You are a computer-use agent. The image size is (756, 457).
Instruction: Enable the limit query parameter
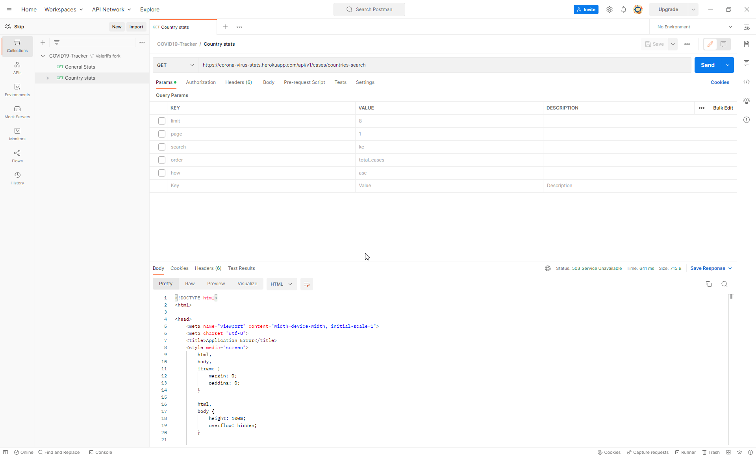161,121
